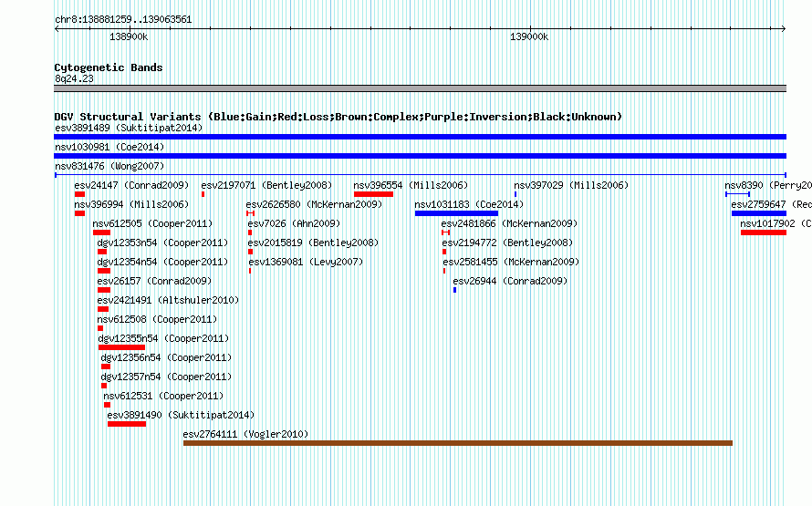812x506 pixels.
Task: Select esv2015819 (Bentley2008) label
Action: [x=313, y=243]
